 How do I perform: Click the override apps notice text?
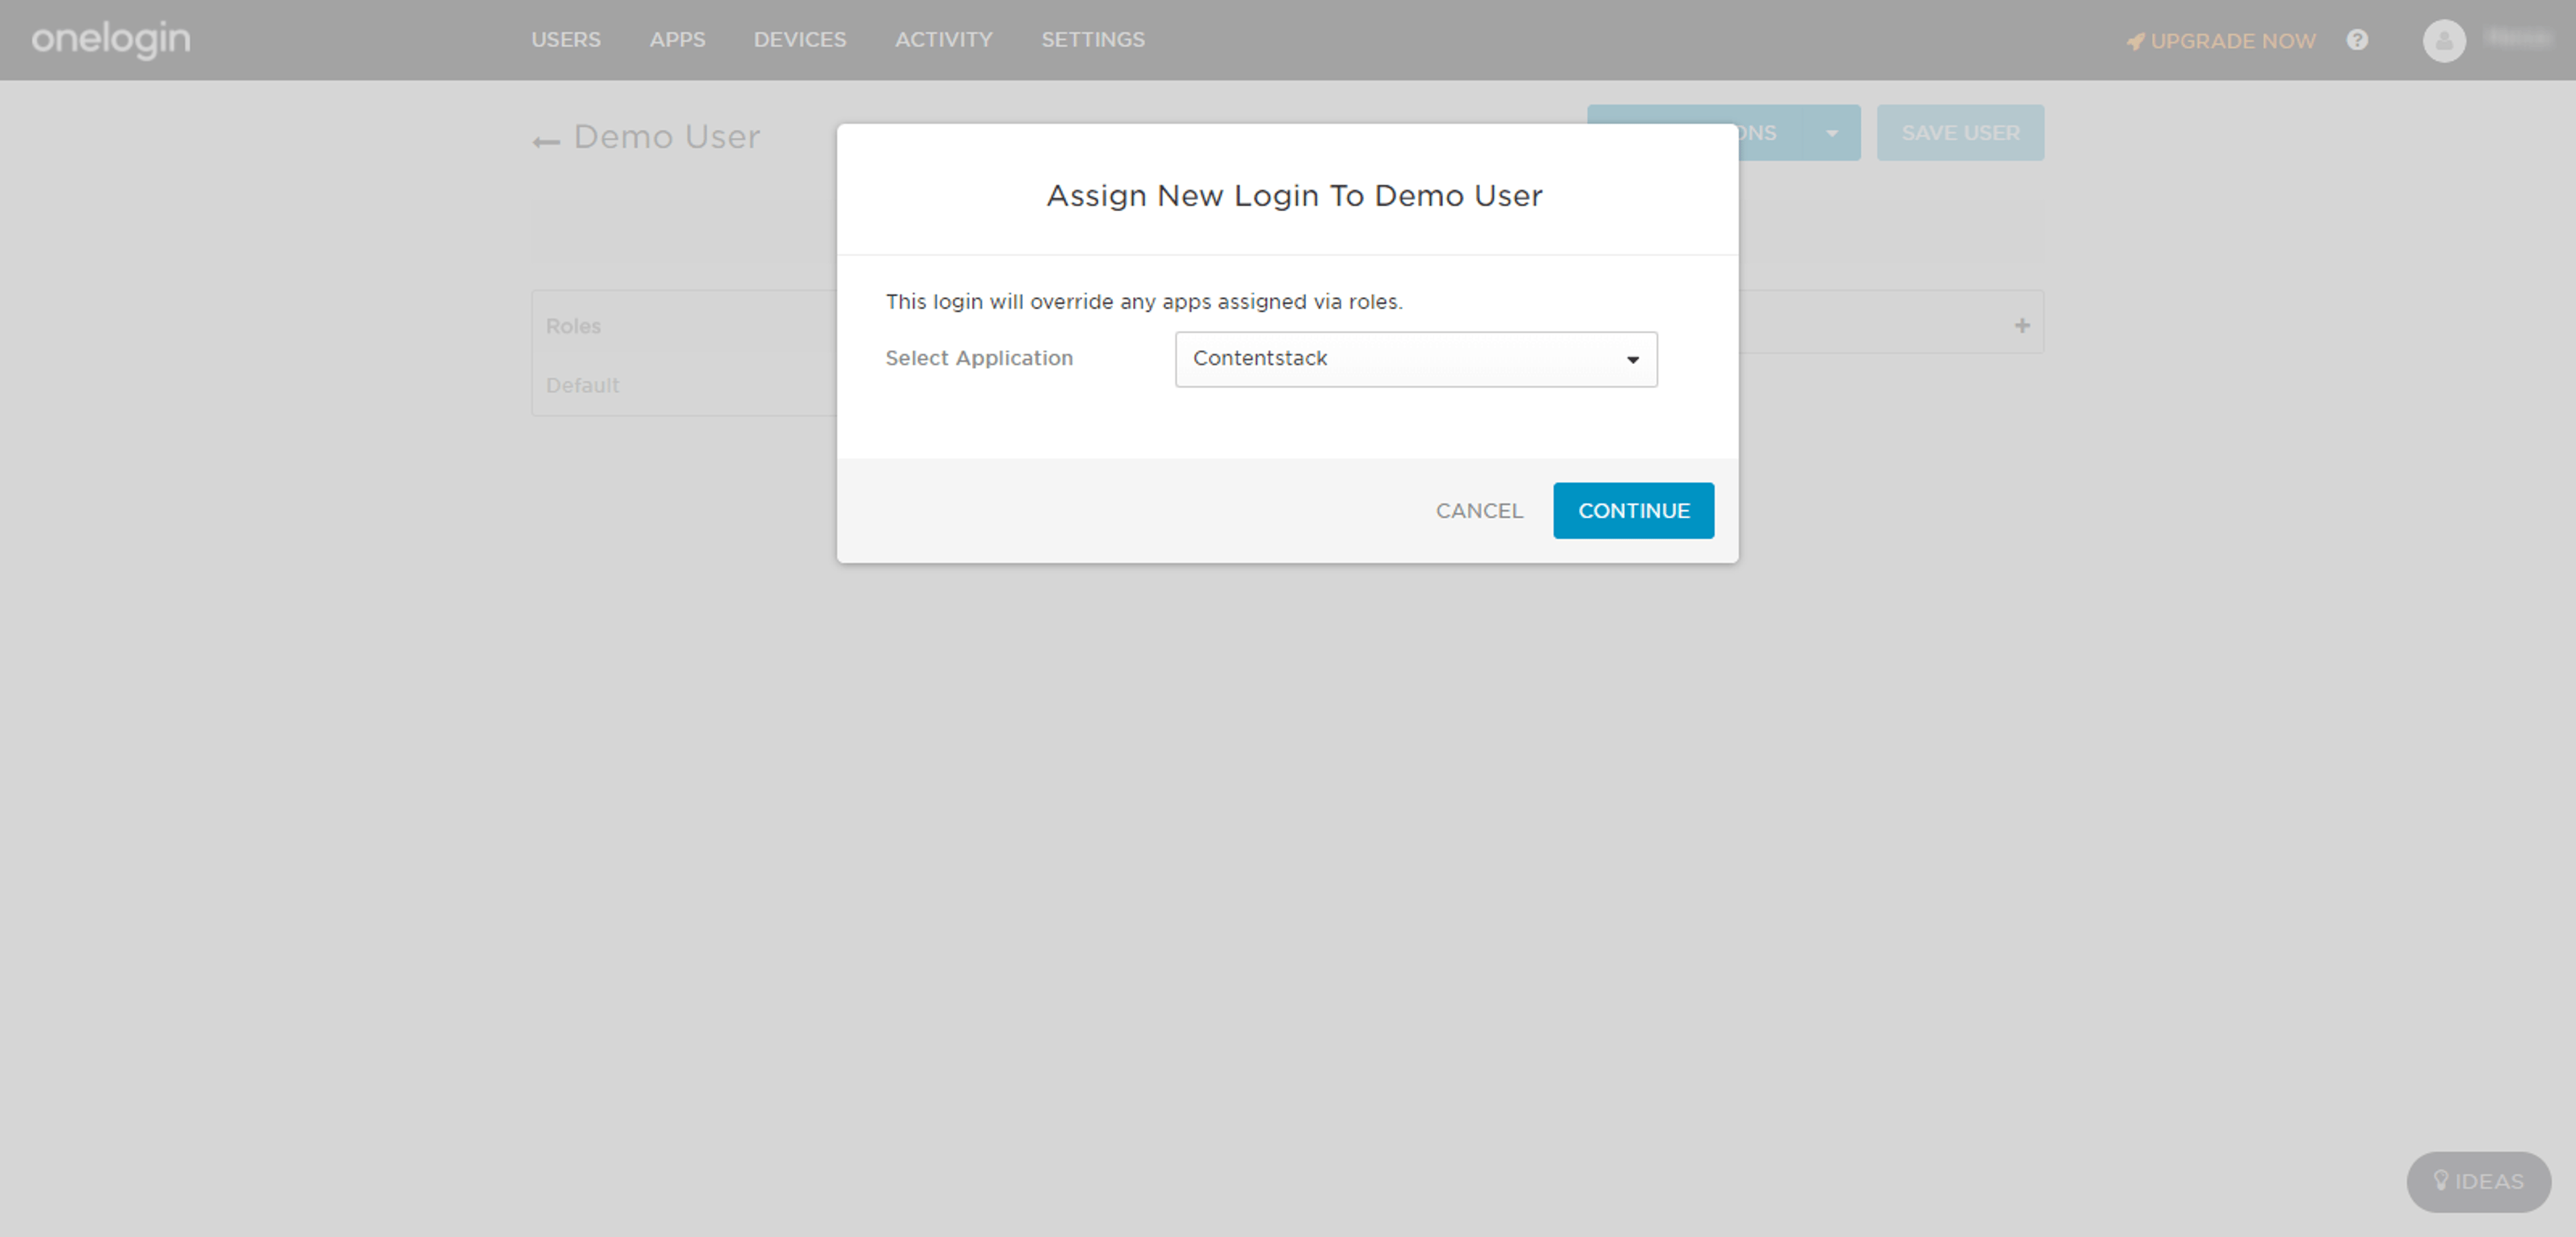(x=1144, y=302)
